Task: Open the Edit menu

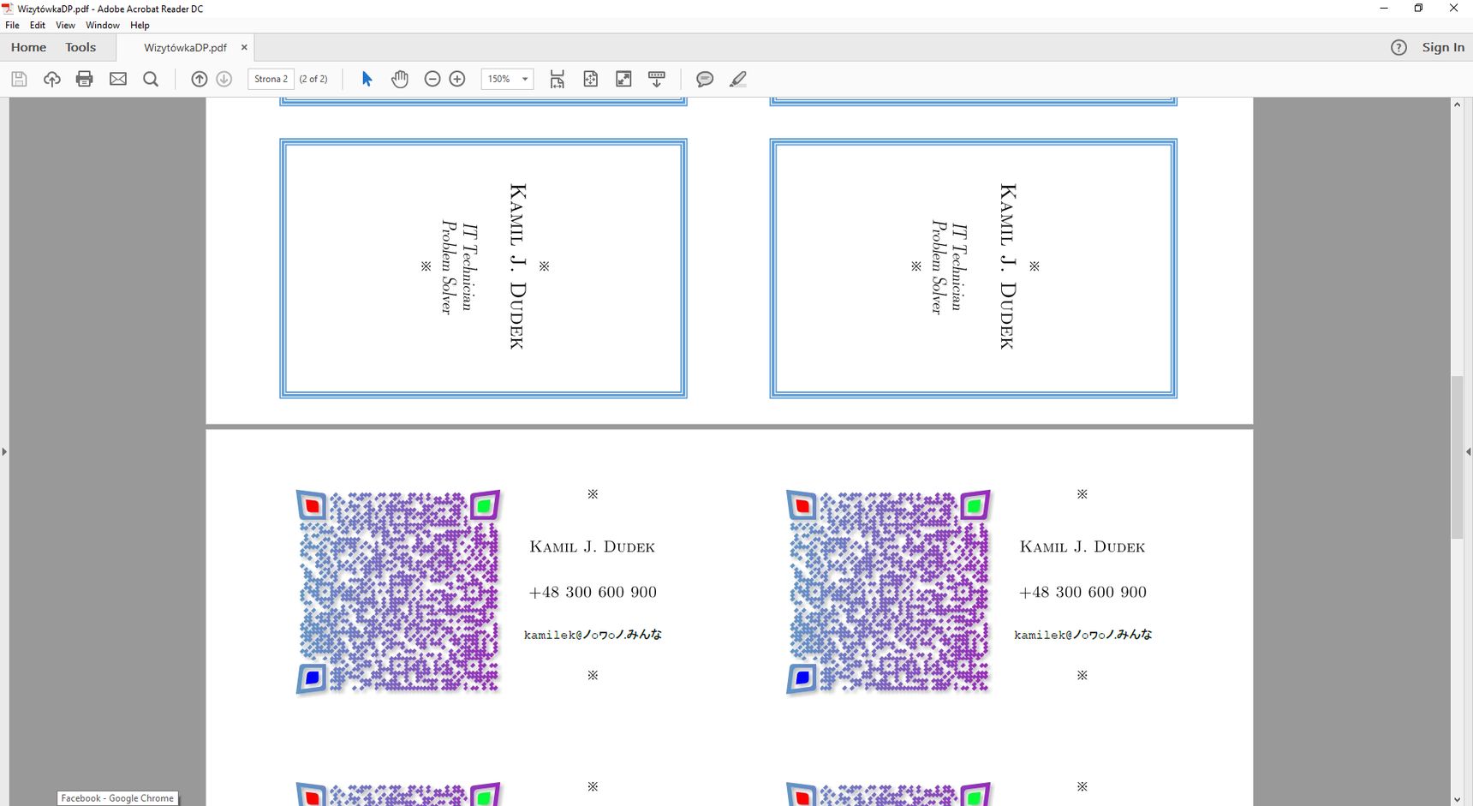Action: [x=38, y=25]
